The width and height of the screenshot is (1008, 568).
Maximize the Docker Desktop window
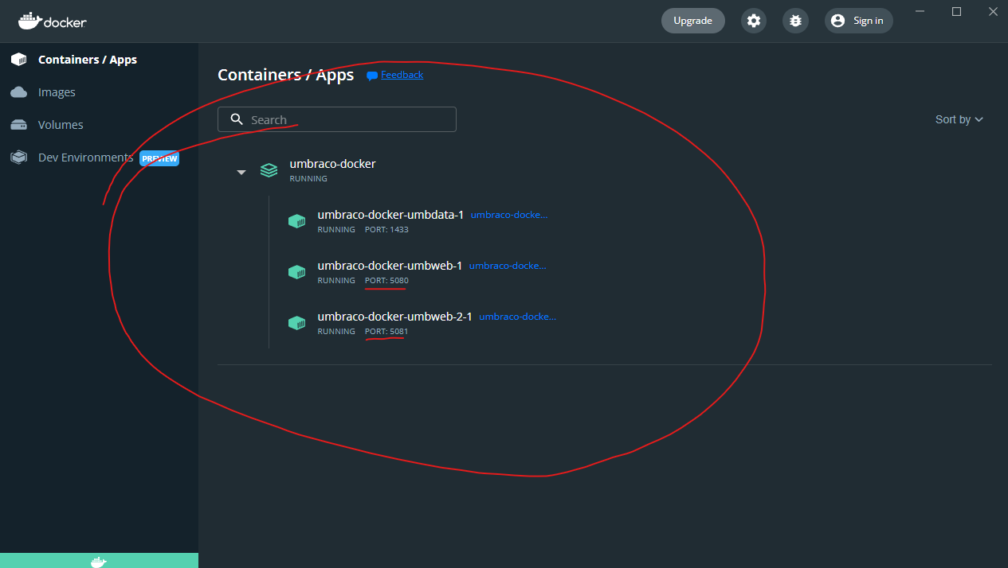957,11
